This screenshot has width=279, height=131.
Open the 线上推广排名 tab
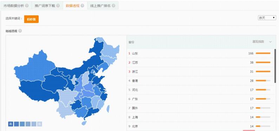pyautogui.click(x=100, y=6)
